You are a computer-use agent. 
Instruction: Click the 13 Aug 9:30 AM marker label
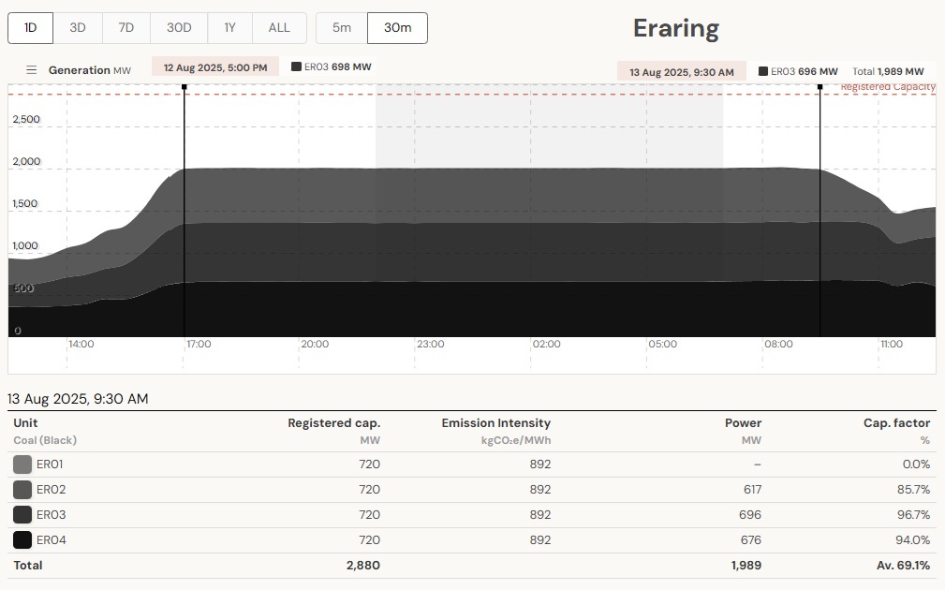681,72
